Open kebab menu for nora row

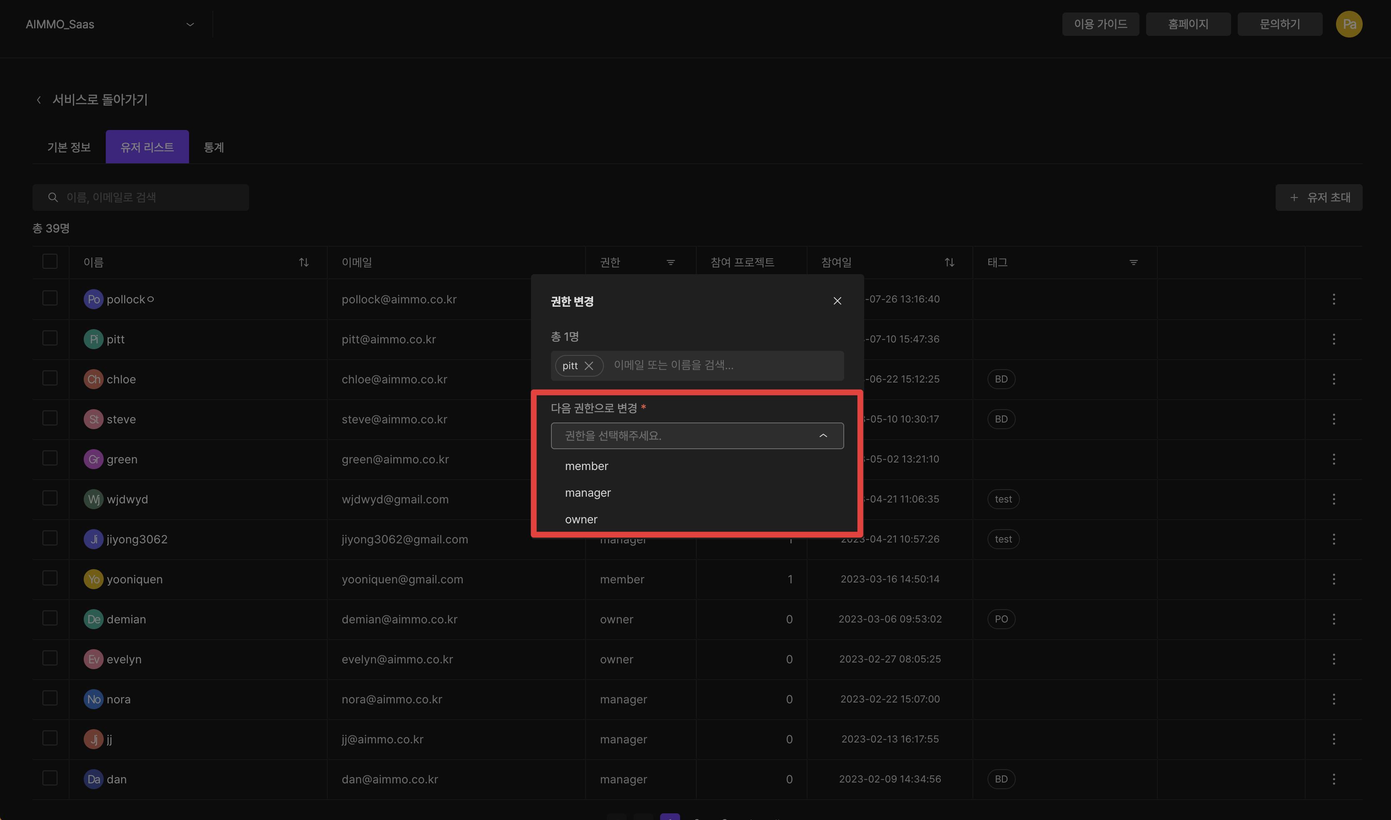[x=1334, y=699]
